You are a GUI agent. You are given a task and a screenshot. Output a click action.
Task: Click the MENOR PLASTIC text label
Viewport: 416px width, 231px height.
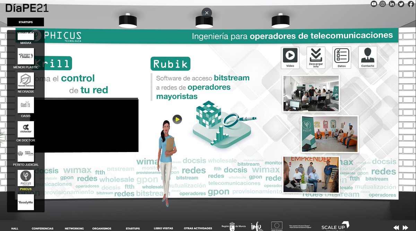coord(26,67)
